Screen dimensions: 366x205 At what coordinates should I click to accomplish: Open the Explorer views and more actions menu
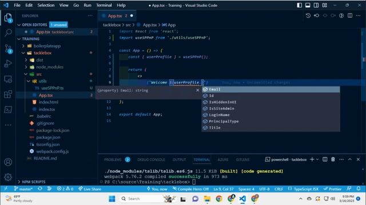coord(90,16)
